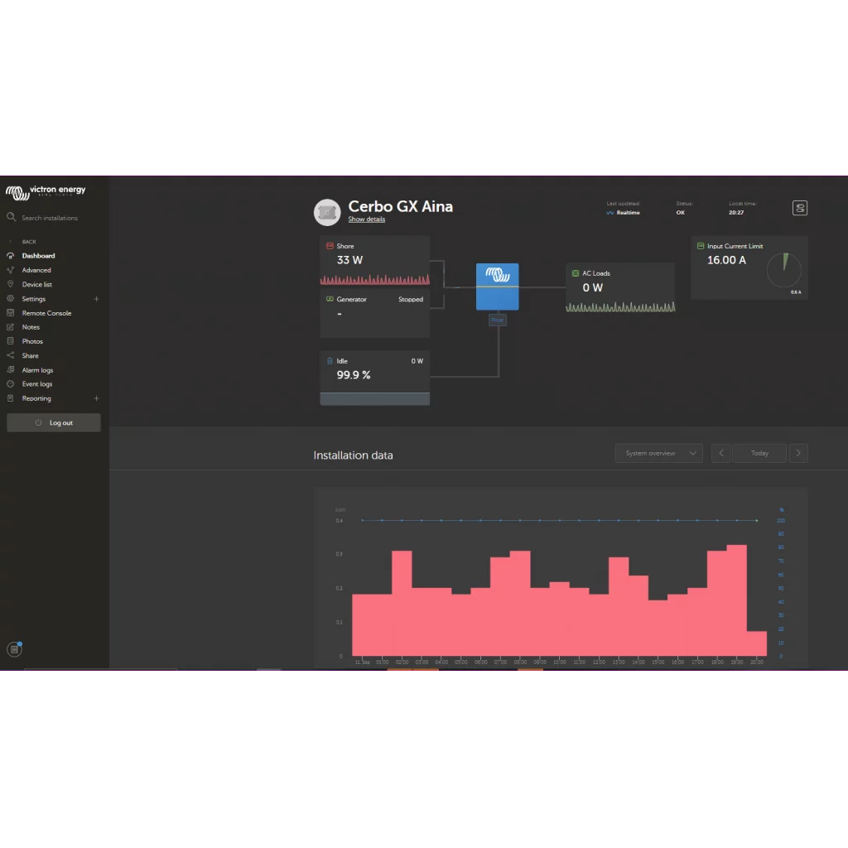
Task: Click the Share icon in sidebar
Action: (11, 355)
